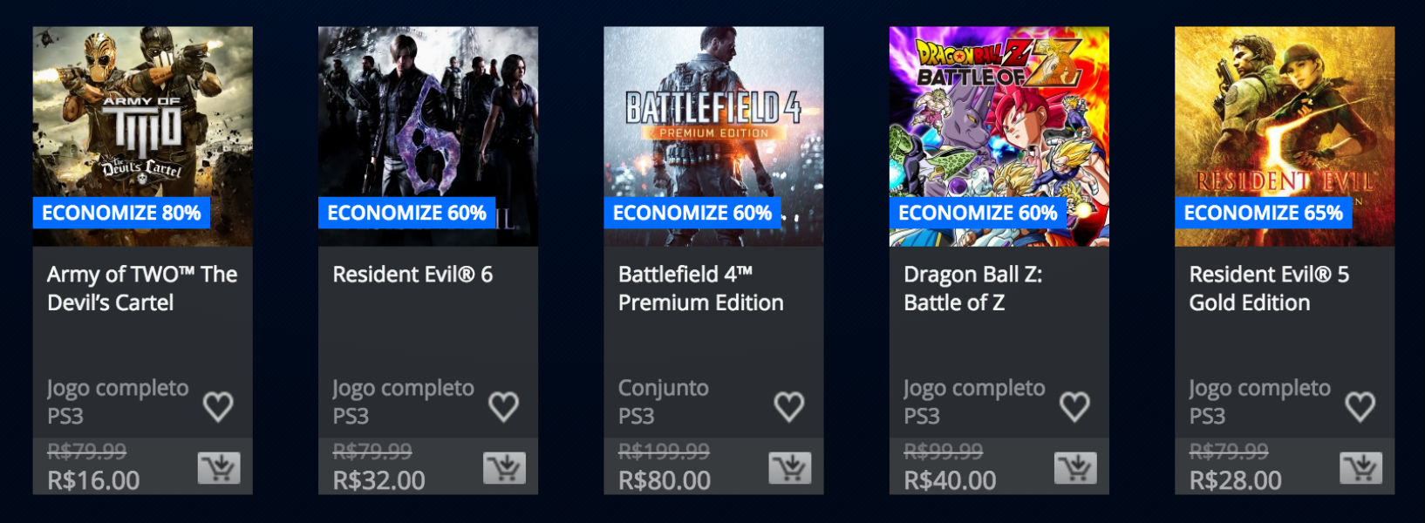Viewport: 1425px width, 523px height.
Task: Click the heart icon on Dragon Ball Z card
Action: (x=1074, y=406)
